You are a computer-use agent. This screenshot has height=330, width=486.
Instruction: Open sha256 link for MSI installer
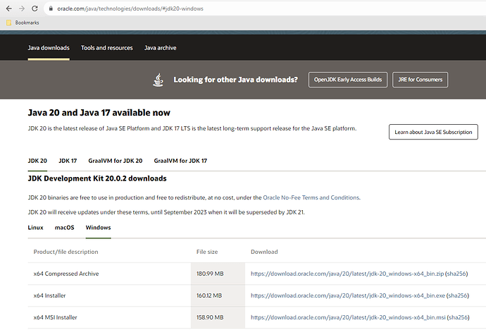(x=459, y=317)
